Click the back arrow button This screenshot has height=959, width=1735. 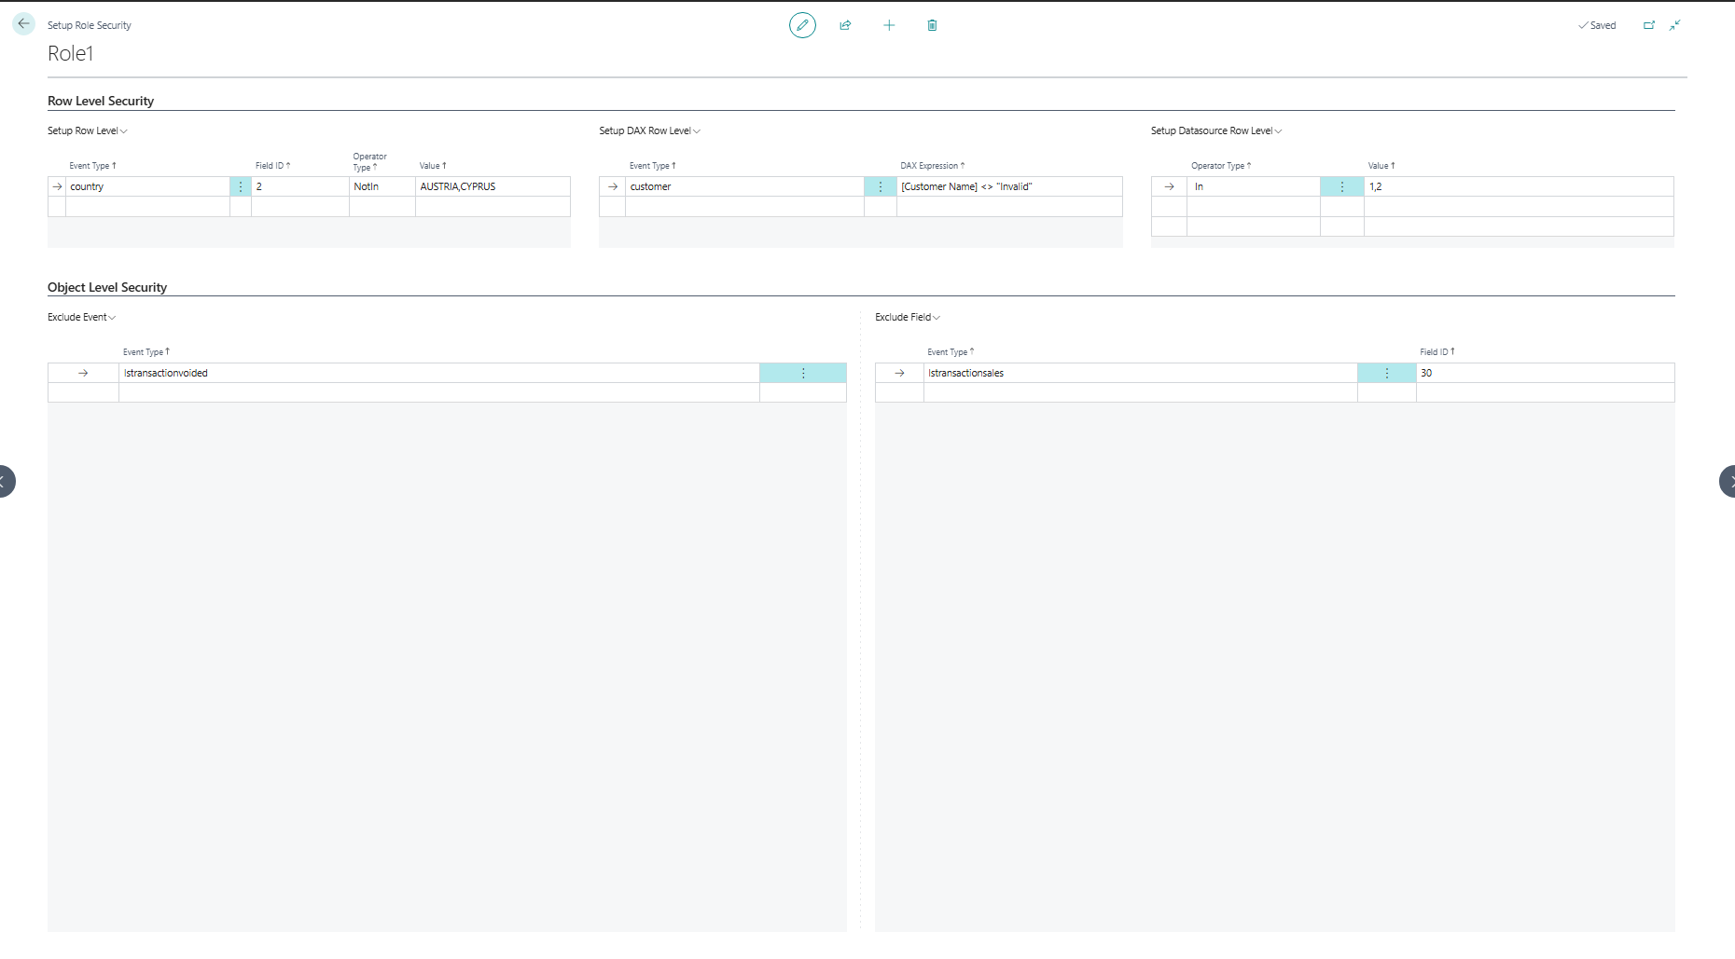pyautogui.click(x=23, y=24)
